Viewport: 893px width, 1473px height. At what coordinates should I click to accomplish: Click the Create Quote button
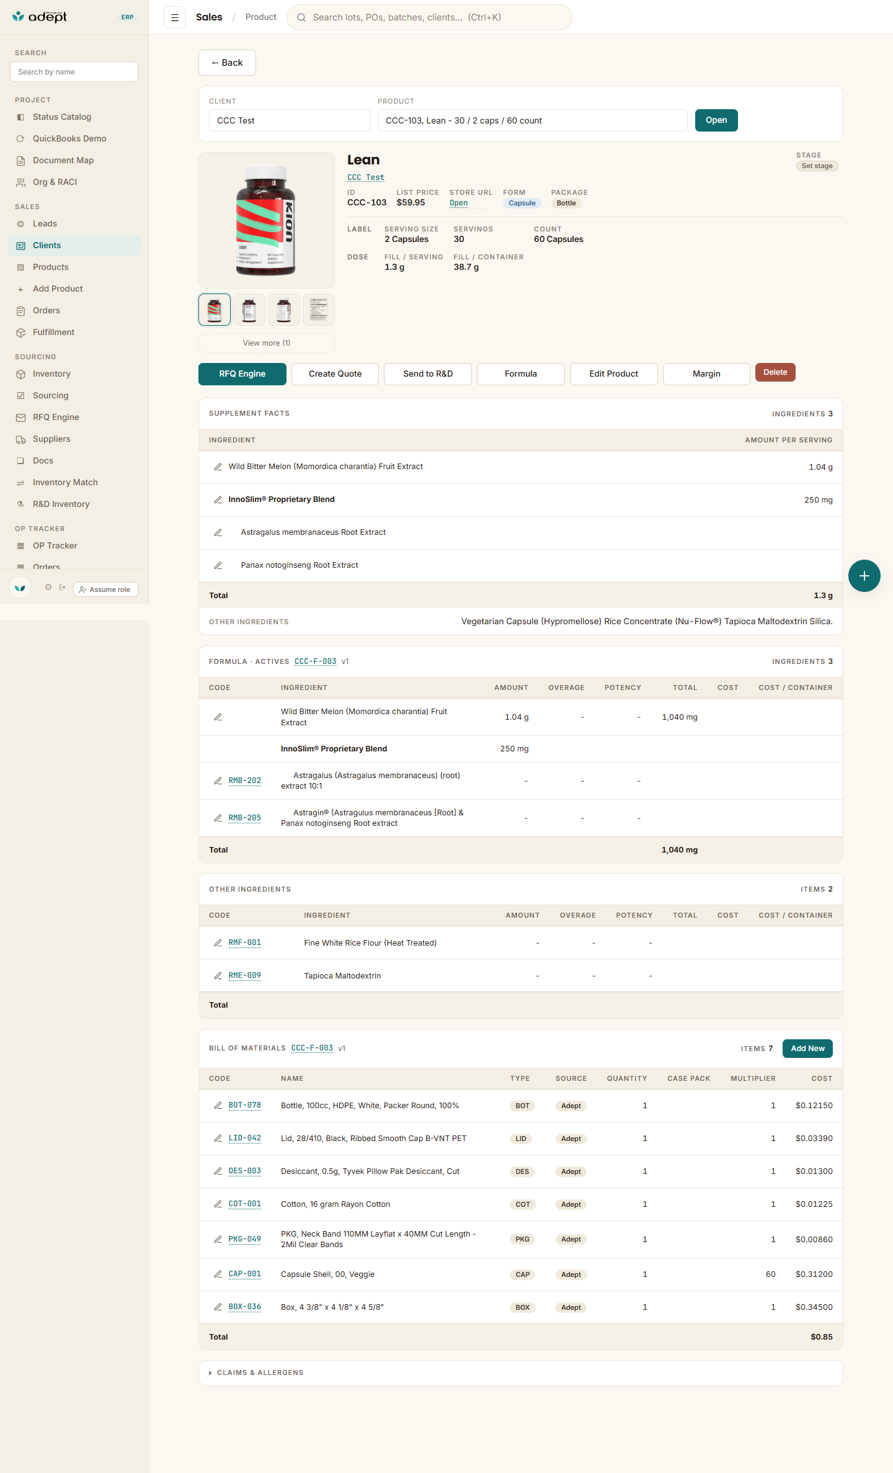(x=335, y=374)
